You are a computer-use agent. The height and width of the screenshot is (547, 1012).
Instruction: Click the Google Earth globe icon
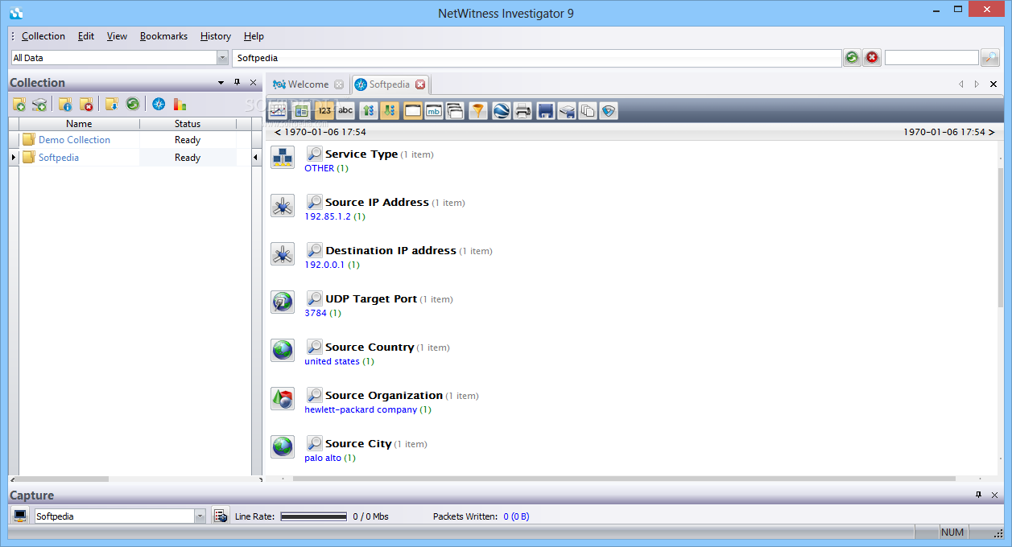(502, 111)
